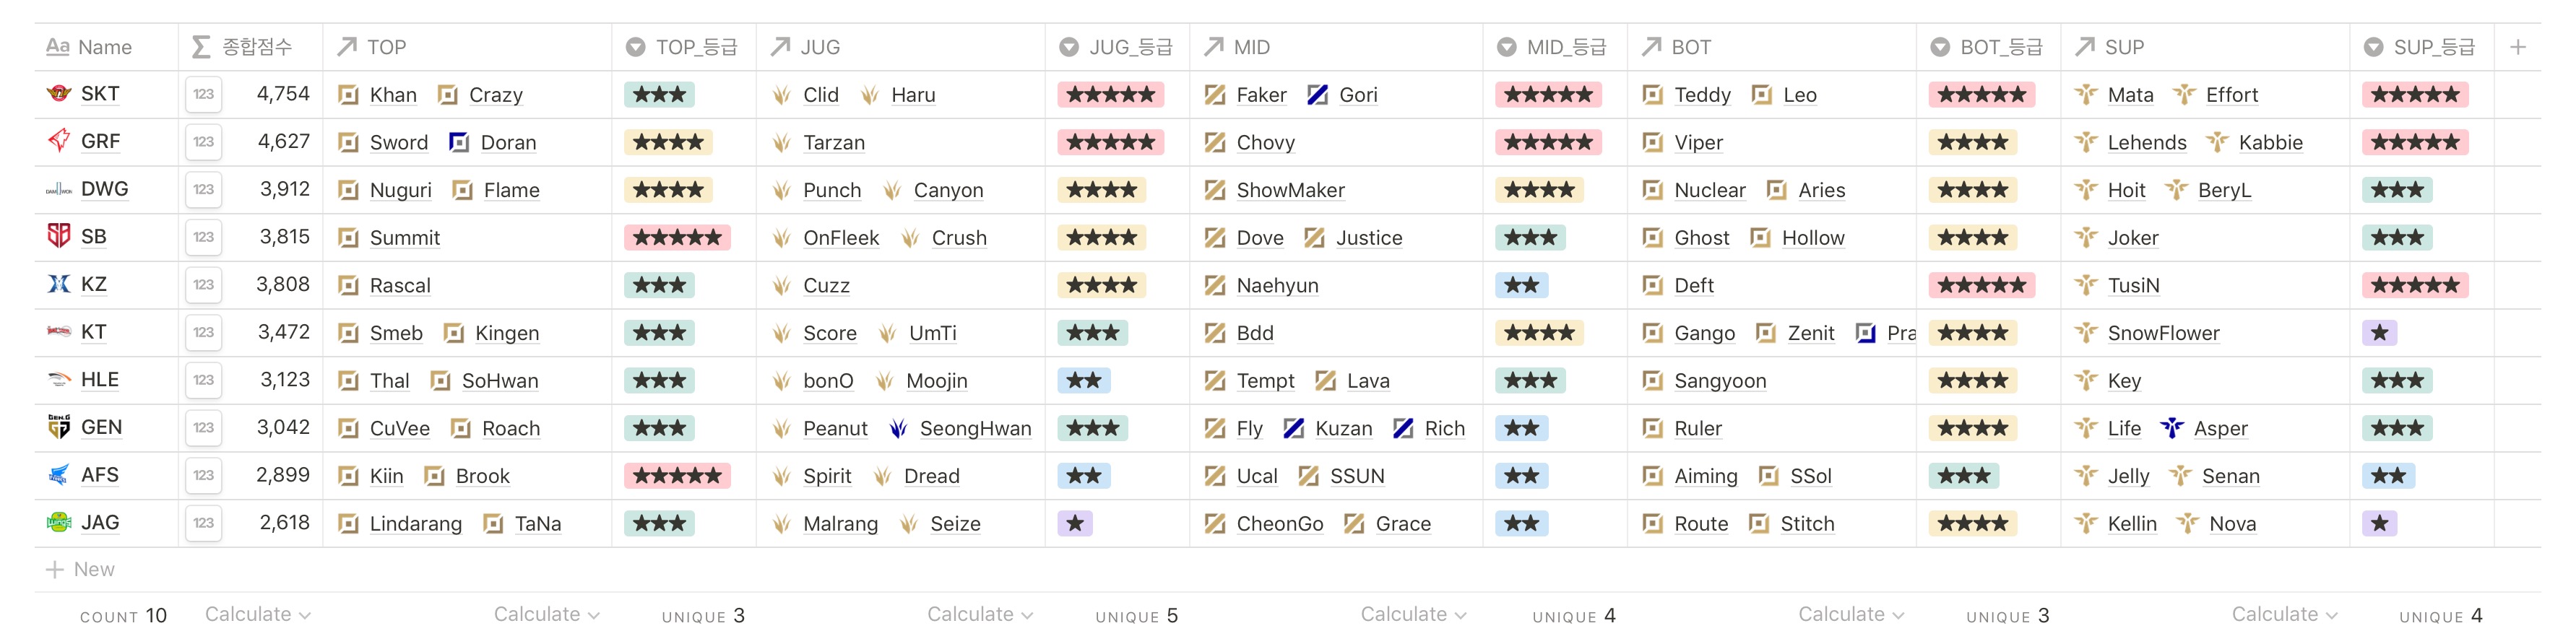The width and height of the screenshot is (2576, 644).
Task: Click the AFS team logo icon
Action: click(58, 475)
